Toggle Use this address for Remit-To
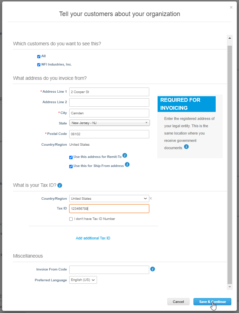The image size is (239, 313). (71, 157)
